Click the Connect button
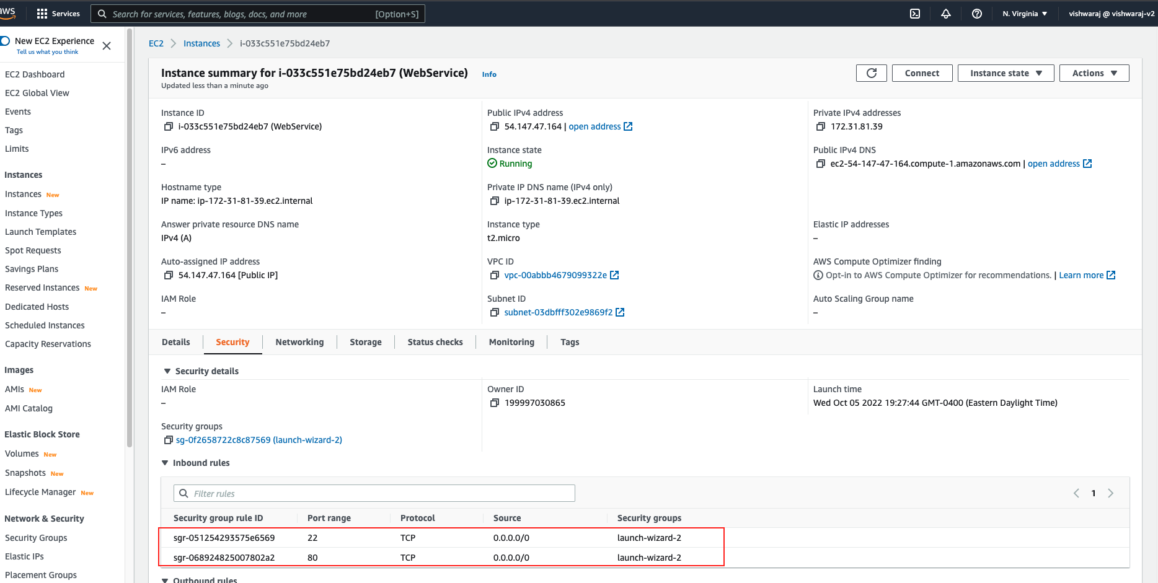Viewport: 1158px width, 583px height. point(921,73)
